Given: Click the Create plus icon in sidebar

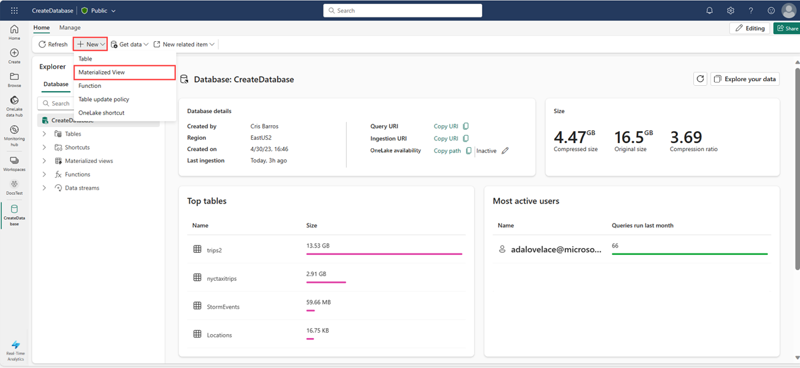Looking at the screenshot, I should pyautogui.click(x=15, y=56).
